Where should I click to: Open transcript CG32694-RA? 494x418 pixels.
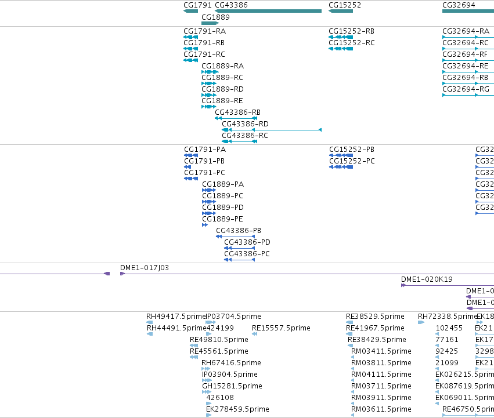point(468,37)
